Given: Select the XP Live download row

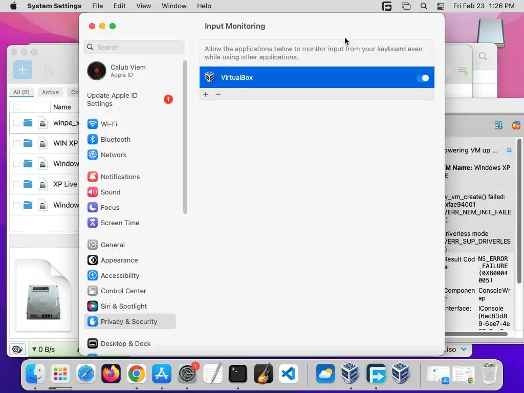Looking at the screenshot, I should tap(44, 184).
